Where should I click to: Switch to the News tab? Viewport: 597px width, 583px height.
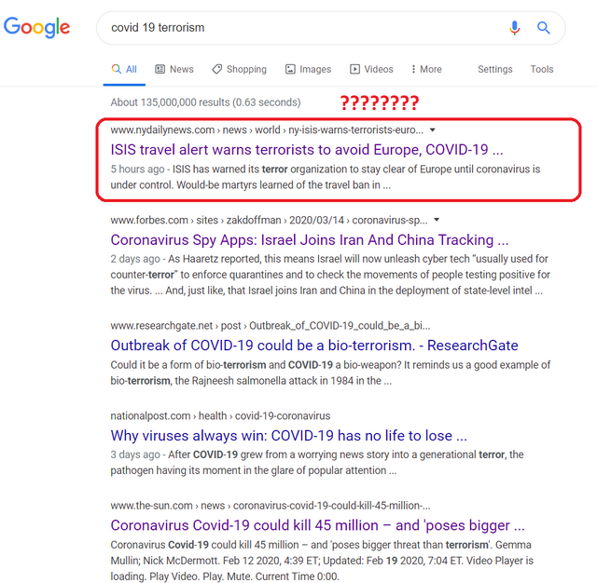pos(174,69)
